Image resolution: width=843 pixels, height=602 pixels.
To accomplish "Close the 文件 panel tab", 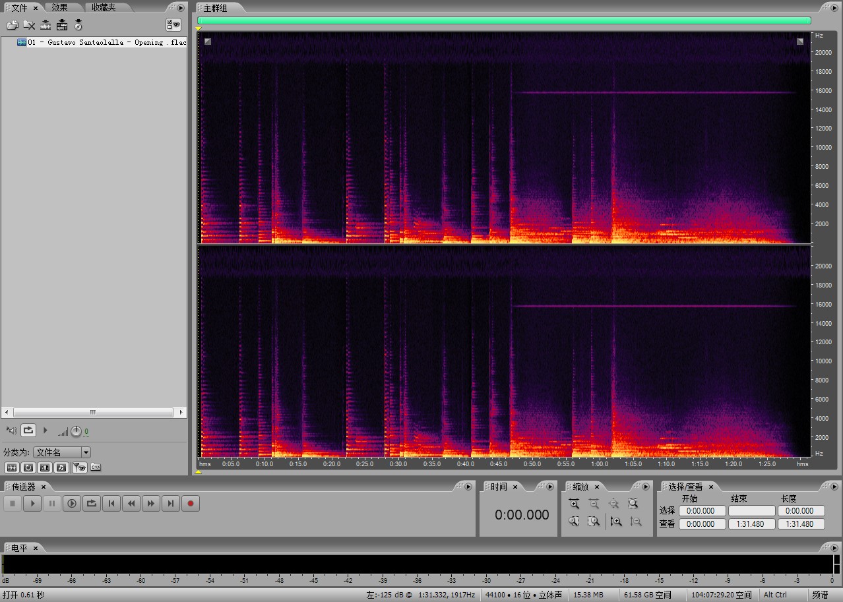I will click(36, 8).
